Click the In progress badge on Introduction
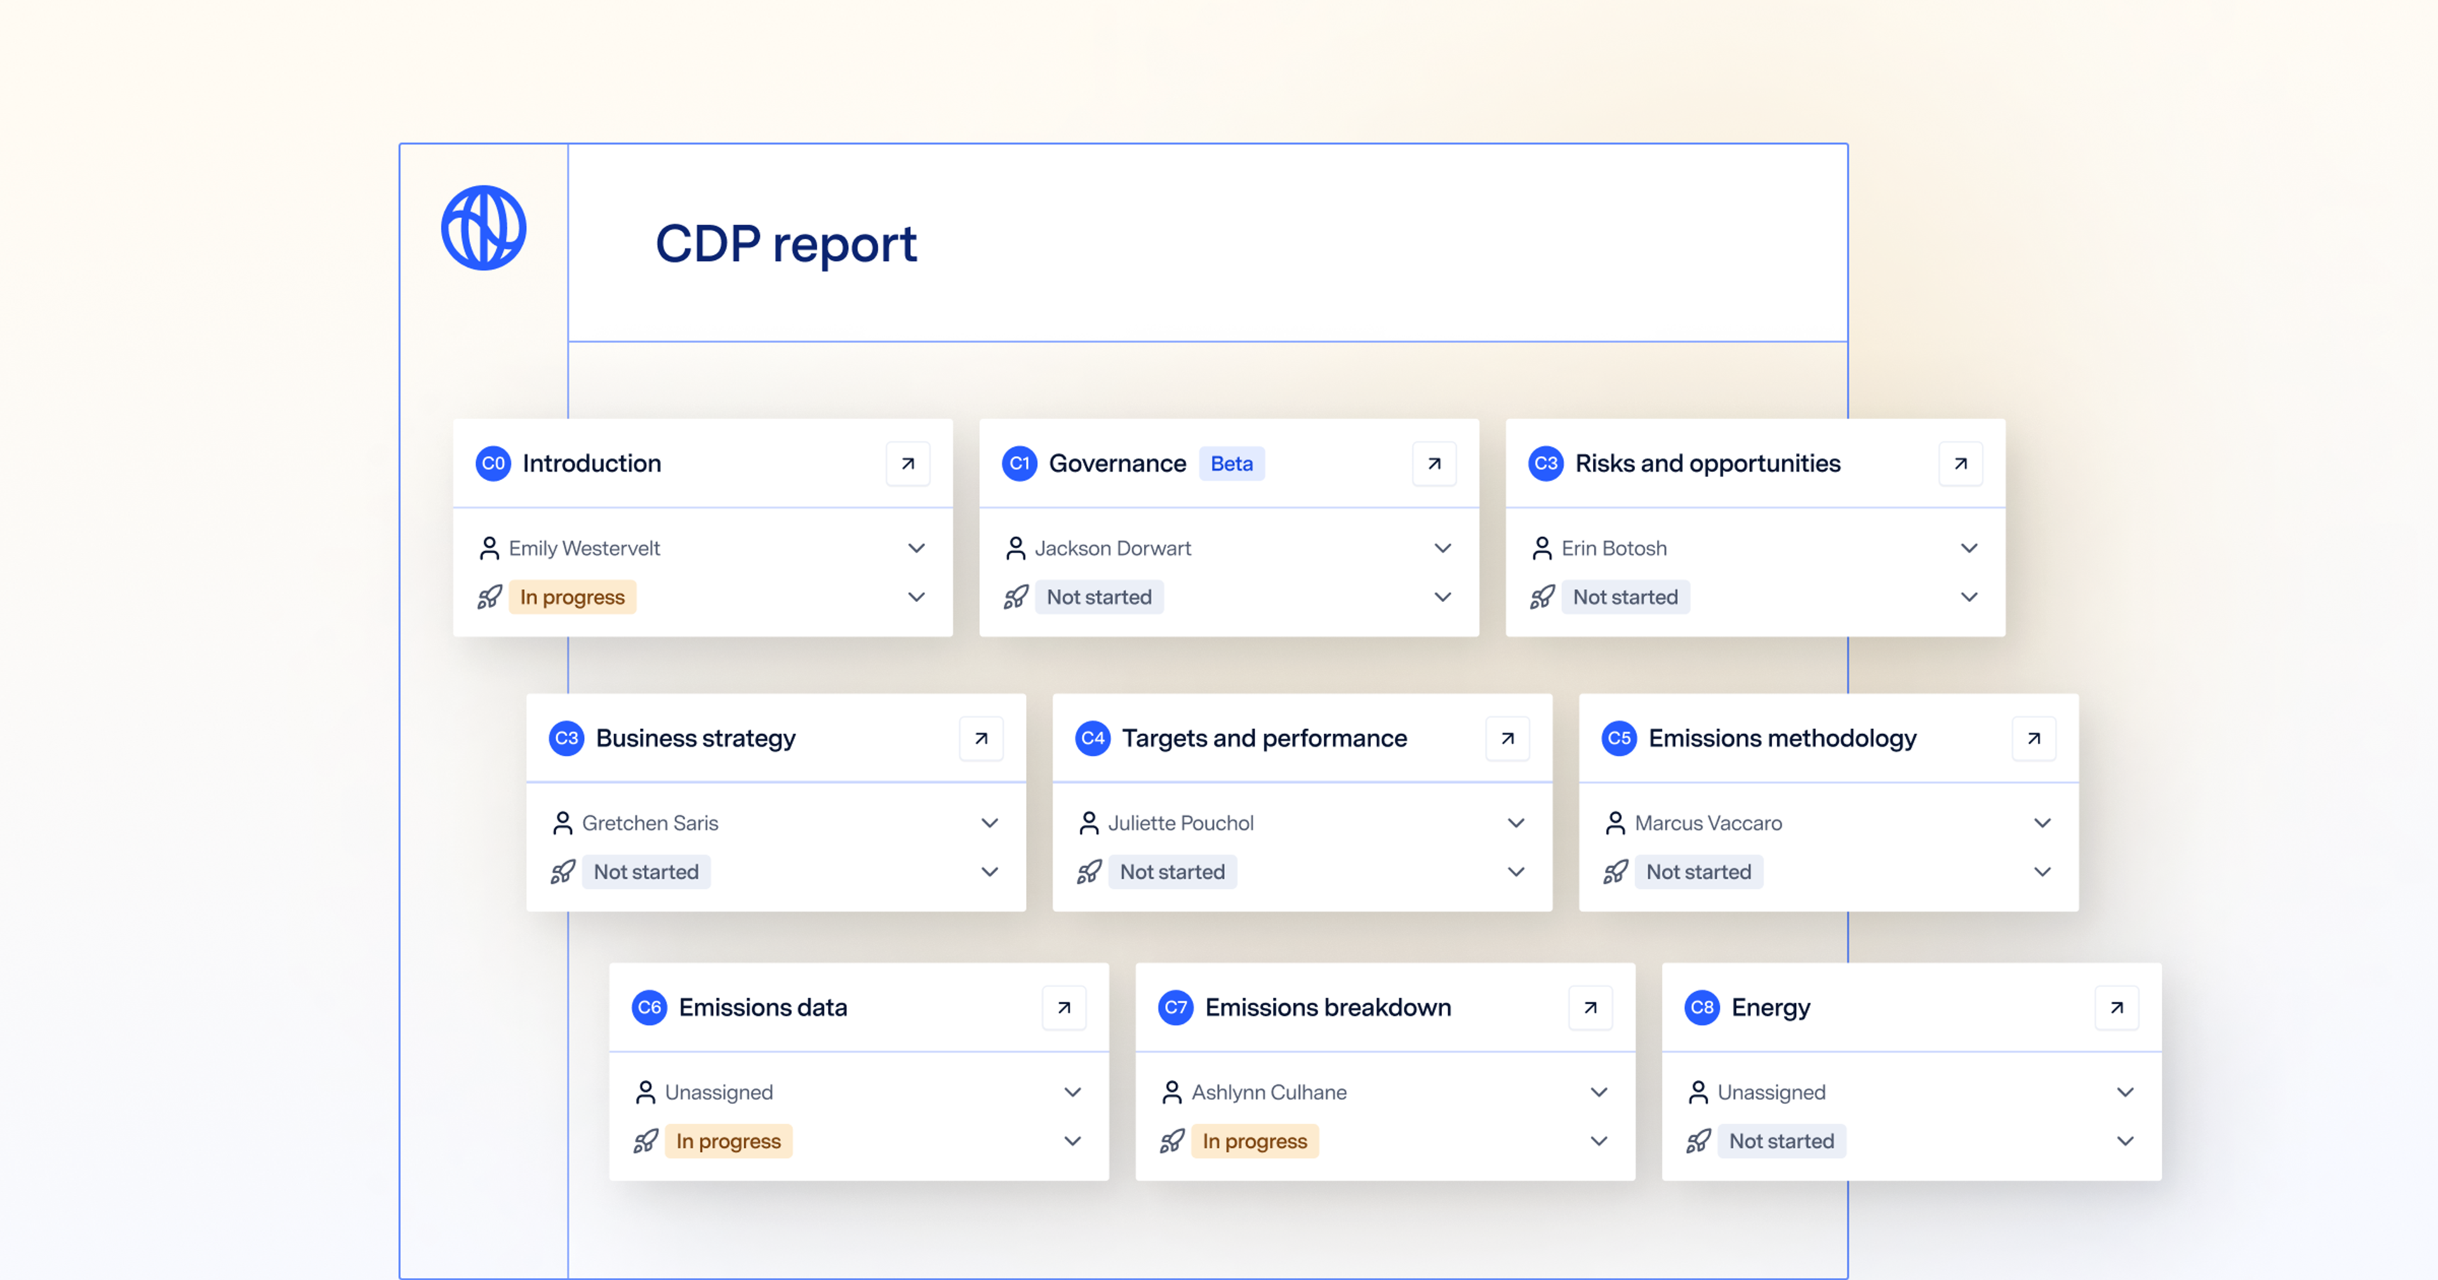The image size is (2438, 1280). tap(573, 597)
